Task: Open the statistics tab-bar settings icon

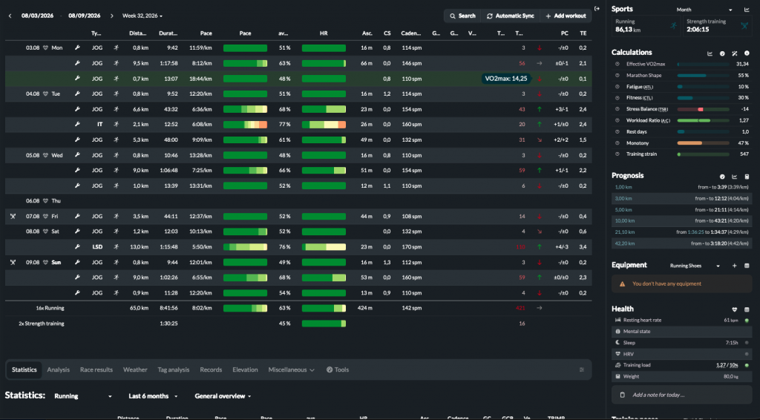Action: pos(582,370)
